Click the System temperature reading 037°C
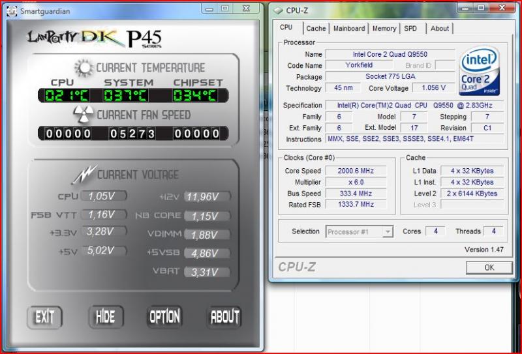Screen dimensions: 522x354 (125, 96)
